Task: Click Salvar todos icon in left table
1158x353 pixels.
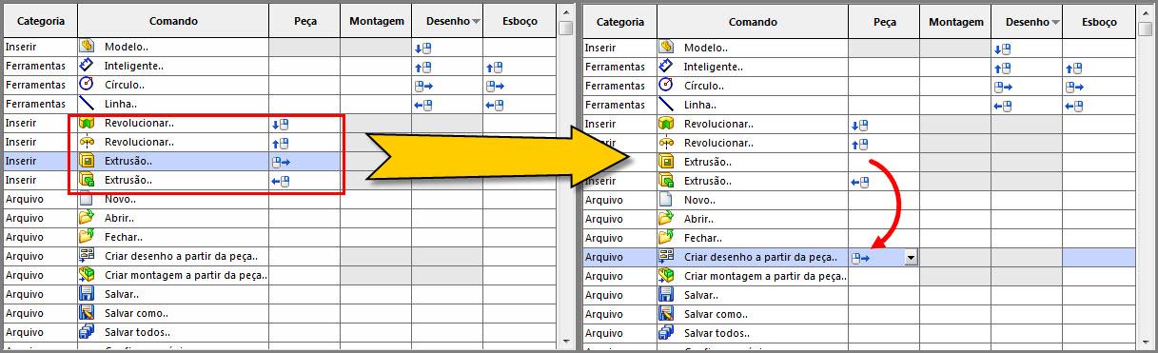Action: (x=86, y=332)
